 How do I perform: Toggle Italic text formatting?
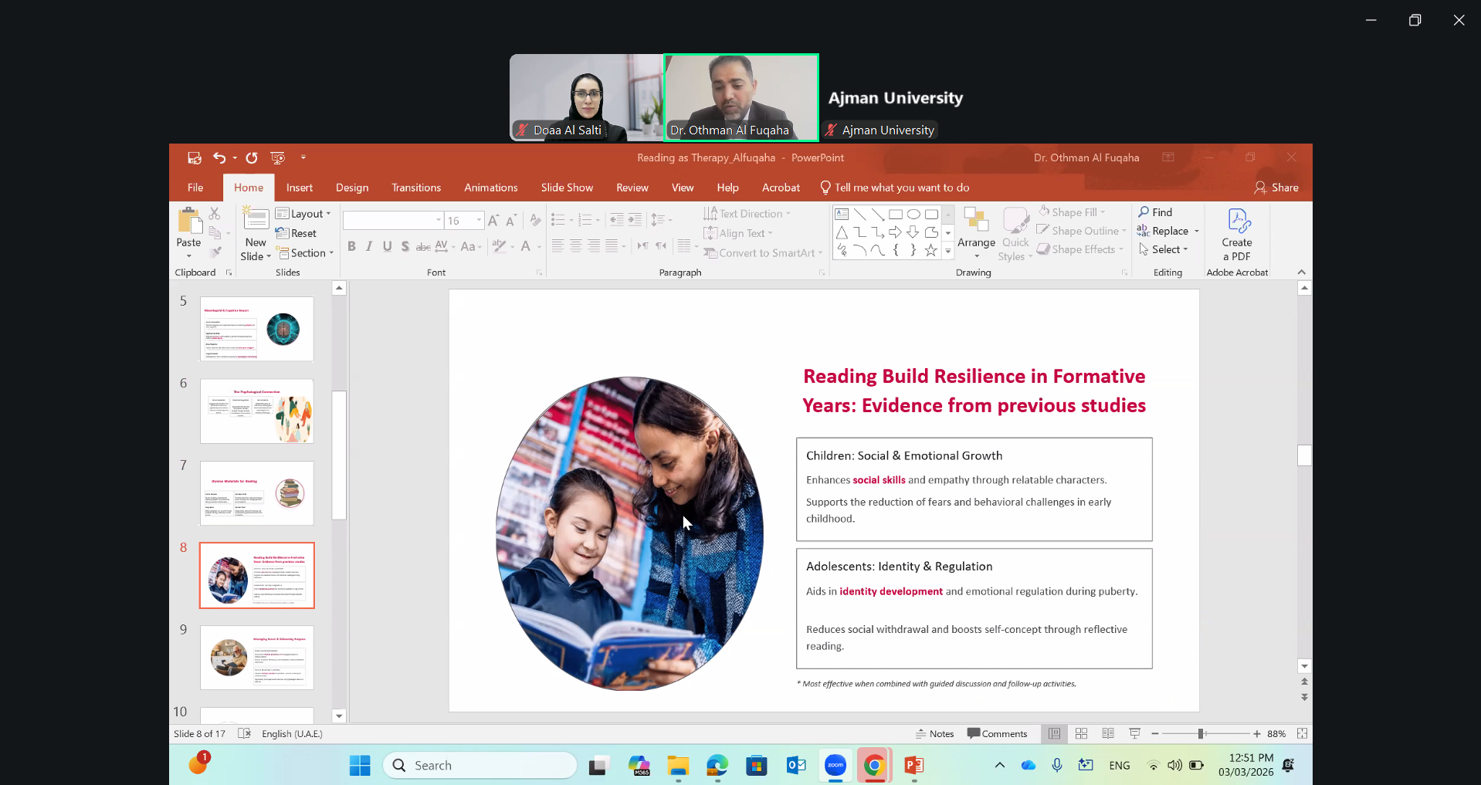(x=369, y=246)
